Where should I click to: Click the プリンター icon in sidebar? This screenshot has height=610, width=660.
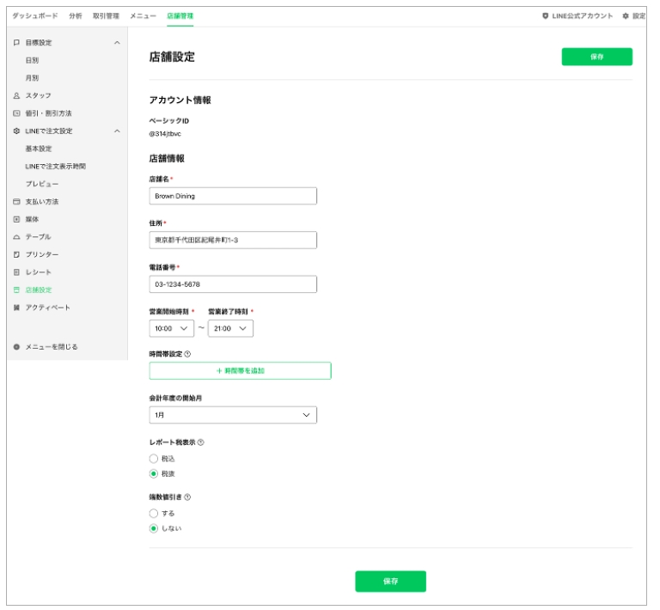16,254
